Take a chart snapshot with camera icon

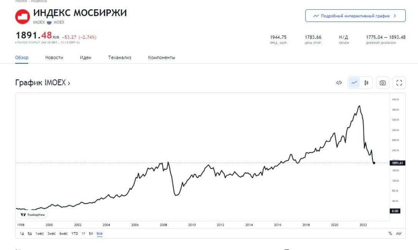pyautogui.click(x=383, y=83)
